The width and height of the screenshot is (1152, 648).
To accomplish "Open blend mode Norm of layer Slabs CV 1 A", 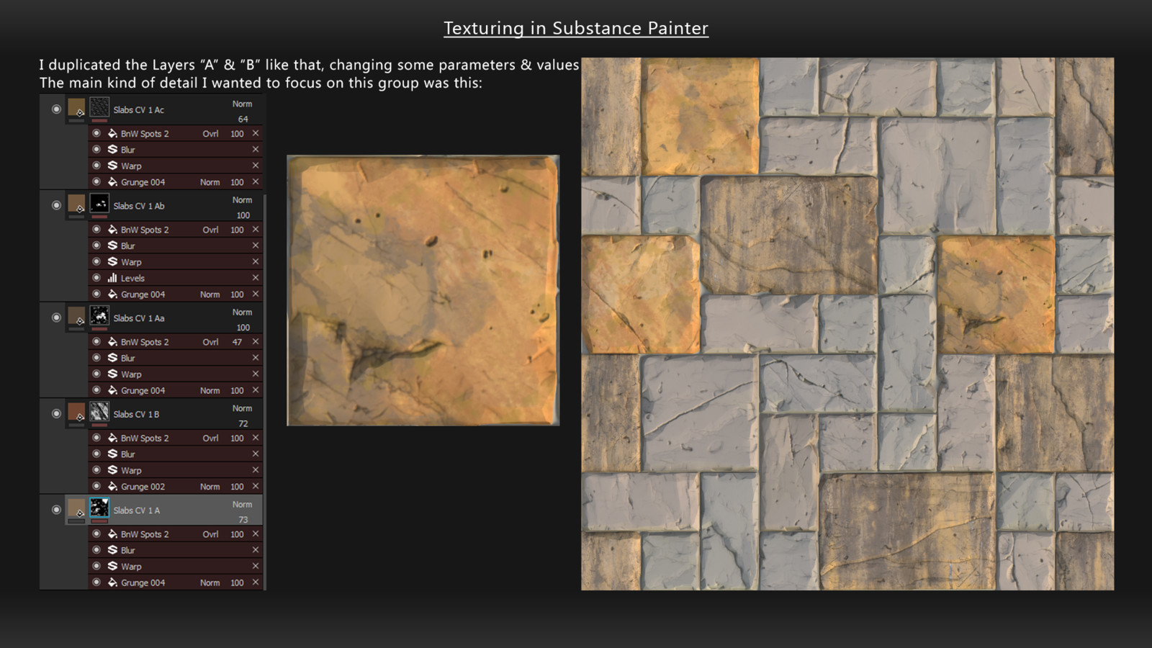I will 242,505.
